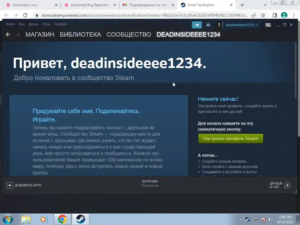This screenshot has width=300, height=225.
Task: Click the Steam announcements megaphone icon
Action: (197, 25)
